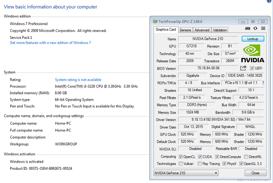The height and width of the screenshot is (183, 273).
Task: Toggle the DirectCompute checkbox
Action: (217, 157)
